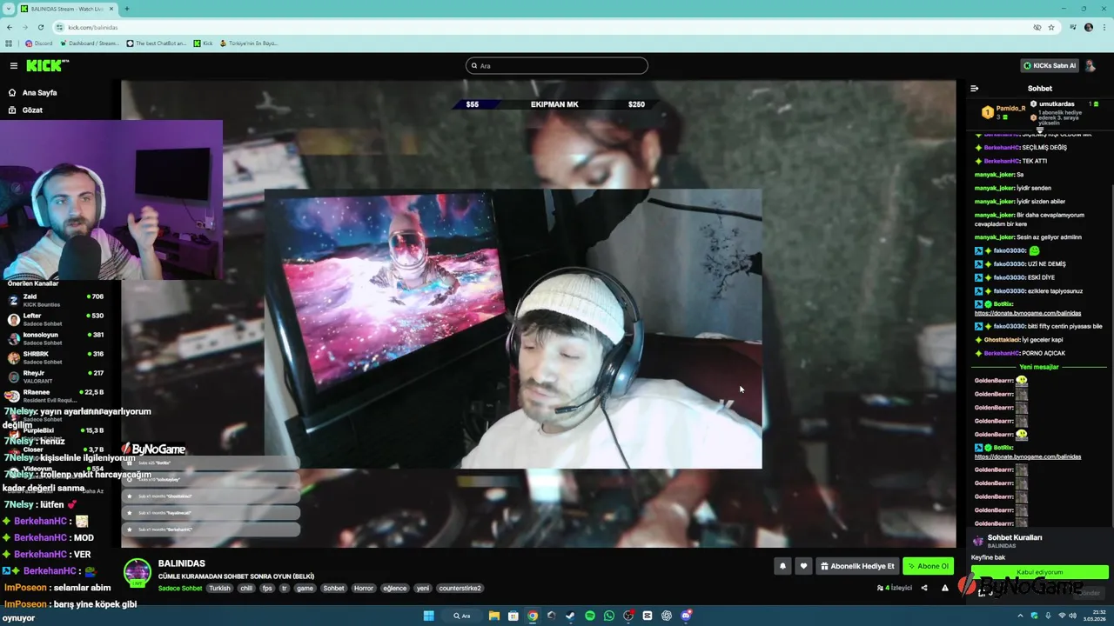
Task: Bookmark this page with the star
Action: 1051,27
